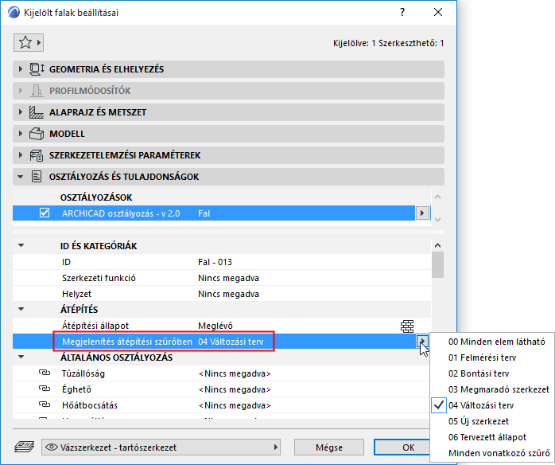Click the Mégse button
This screenshot has height=465, width=555.
(329, 447)
